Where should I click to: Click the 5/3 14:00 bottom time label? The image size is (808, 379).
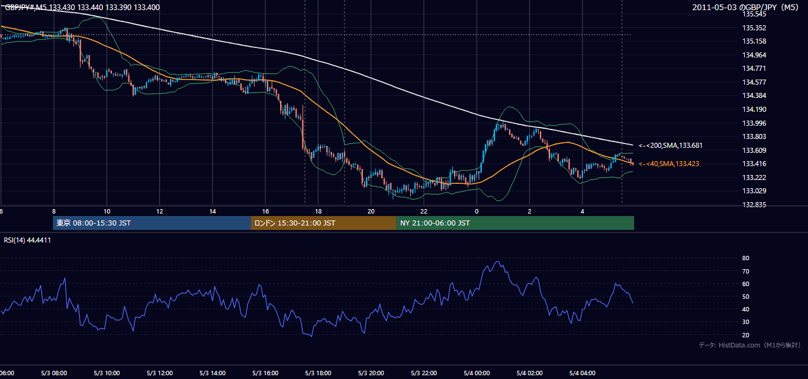pyautogui.click(x=212, y=373)
